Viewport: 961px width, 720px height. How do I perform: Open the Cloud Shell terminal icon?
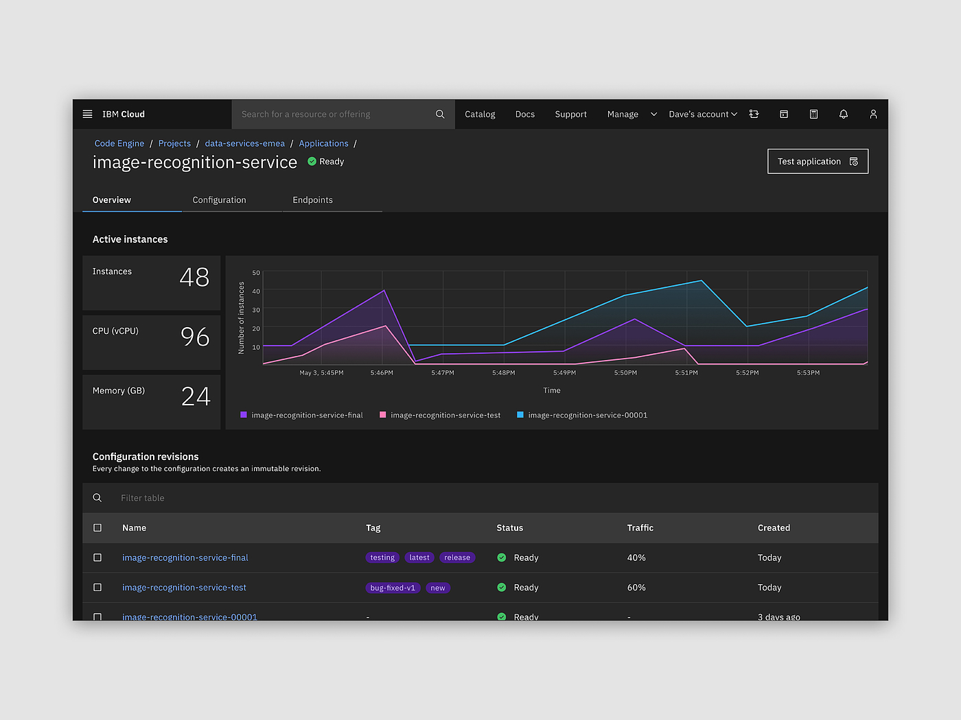[x=784, y=115]
